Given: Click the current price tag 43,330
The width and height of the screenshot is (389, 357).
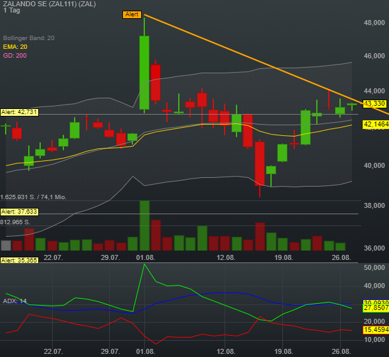Looking at the screenshot, I should pos(375,103).
